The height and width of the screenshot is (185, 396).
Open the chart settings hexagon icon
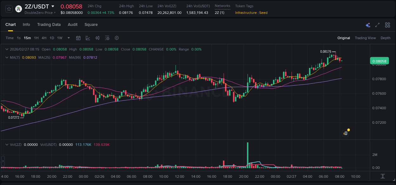click(x=117, y=38)
